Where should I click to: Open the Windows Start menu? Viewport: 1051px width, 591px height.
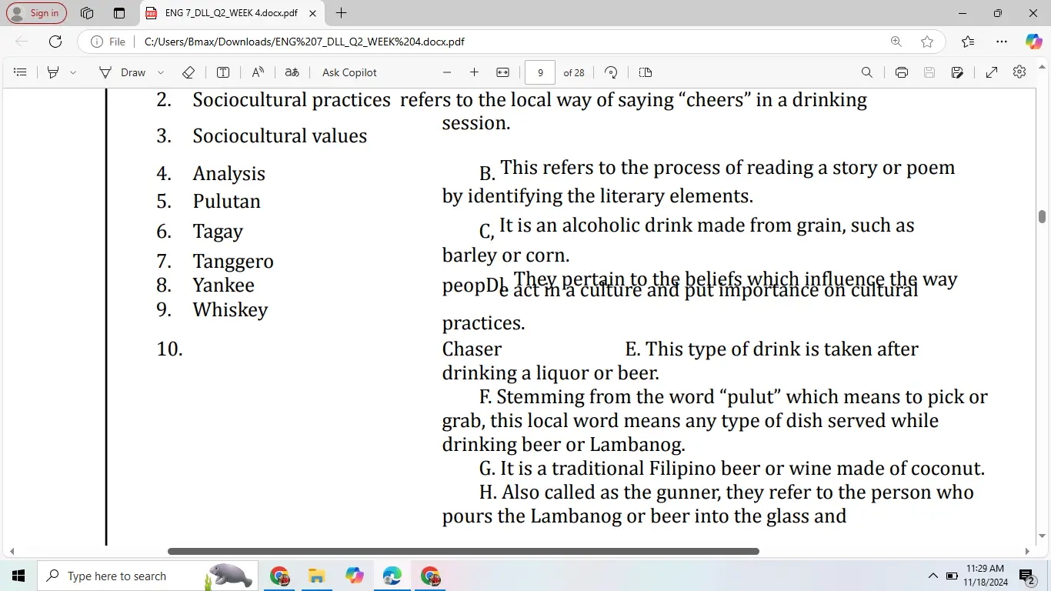click(x=18, y=576)
